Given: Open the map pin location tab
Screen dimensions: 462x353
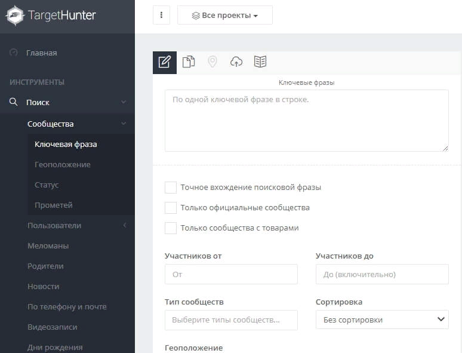Looking at the screenshot, I should [x=212, y=62].
